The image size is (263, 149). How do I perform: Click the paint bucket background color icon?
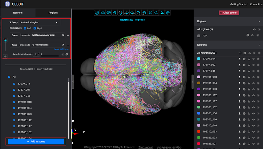point(162,13)
